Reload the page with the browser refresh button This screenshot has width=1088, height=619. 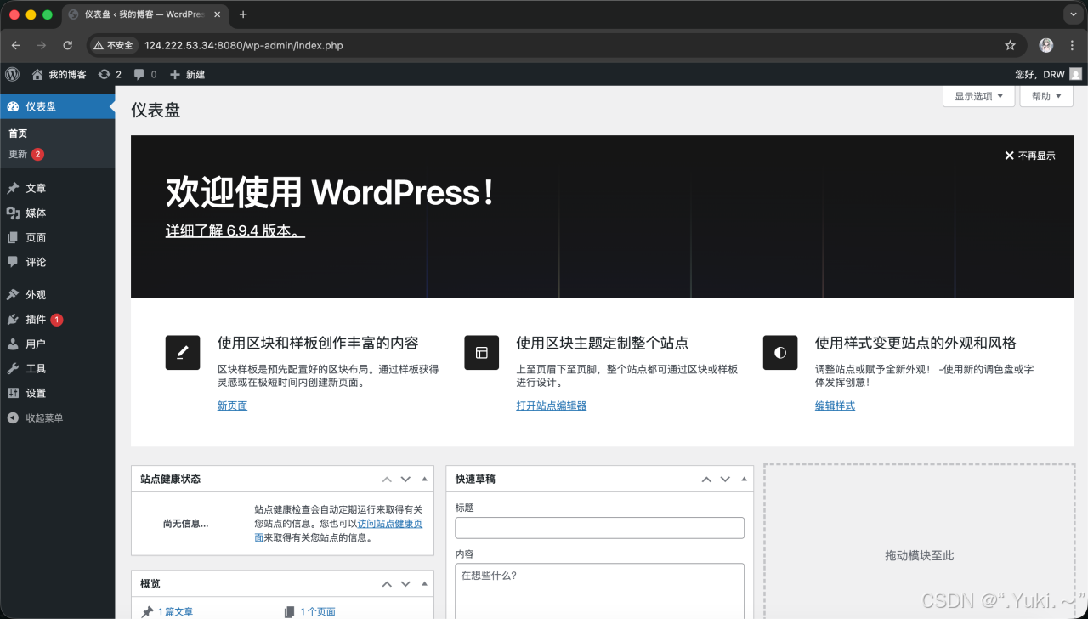67,45
